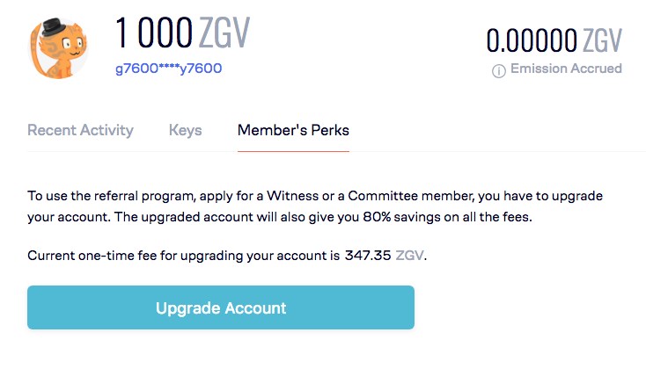
Task: Click the black hat on the avatar cat
Action: click(53, 27)
